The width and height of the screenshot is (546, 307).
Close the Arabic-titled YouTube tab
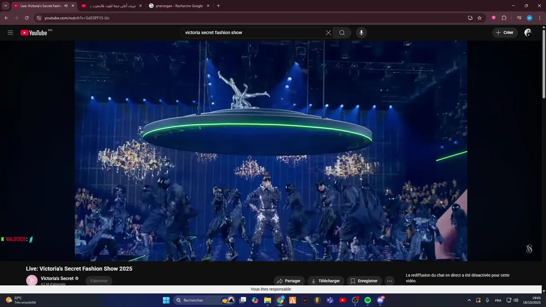click(140, 6)
